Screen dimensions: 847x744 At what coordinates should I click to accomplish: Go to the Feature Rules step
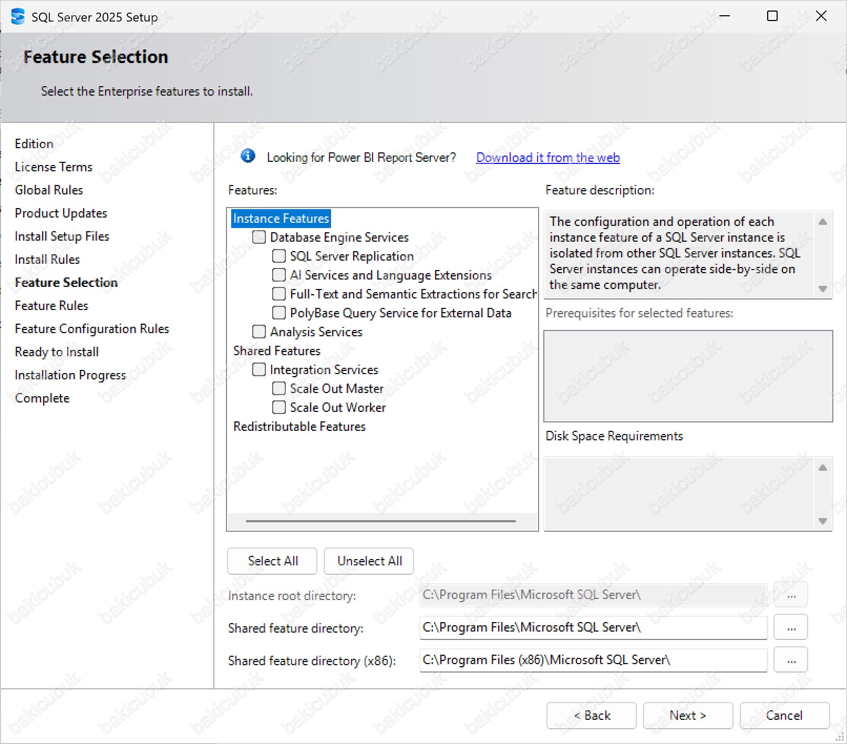click(51, 306)
